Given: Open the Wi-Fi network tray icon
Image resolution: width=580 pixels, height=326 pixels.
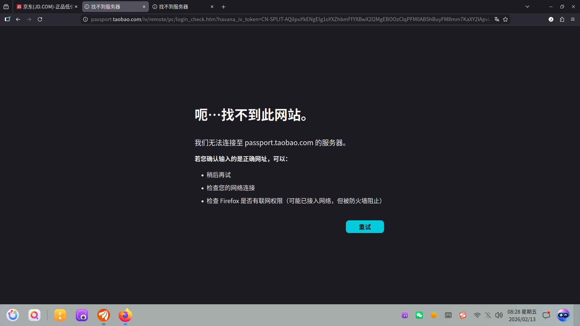Looking at the screenshot, I should point(477,315).
